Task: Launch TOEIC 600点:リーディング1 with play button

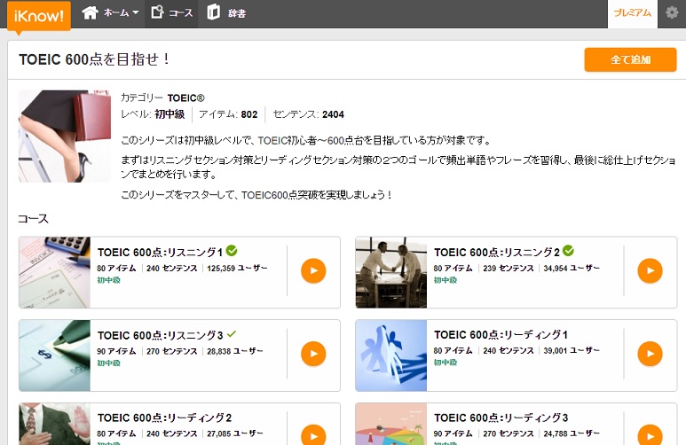Action: click(650, 354)
